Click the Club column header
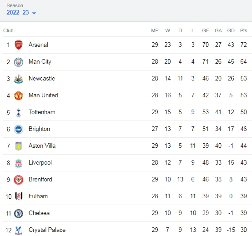This screenshot has height=236, width=252. click(x=8, y=30)
